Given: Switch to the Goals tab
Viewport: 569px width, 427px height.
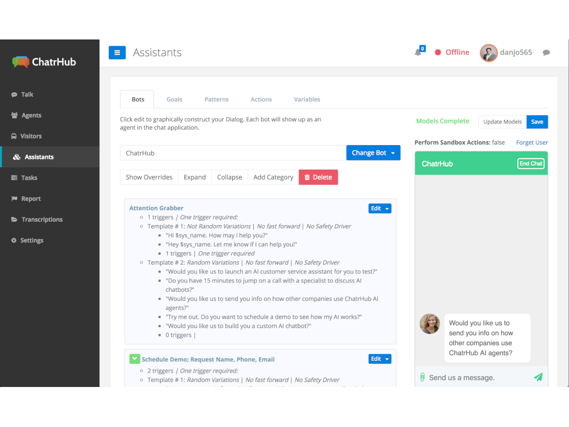Looking at the screenshot, I should pyautogui.click(x=174, y=100).
